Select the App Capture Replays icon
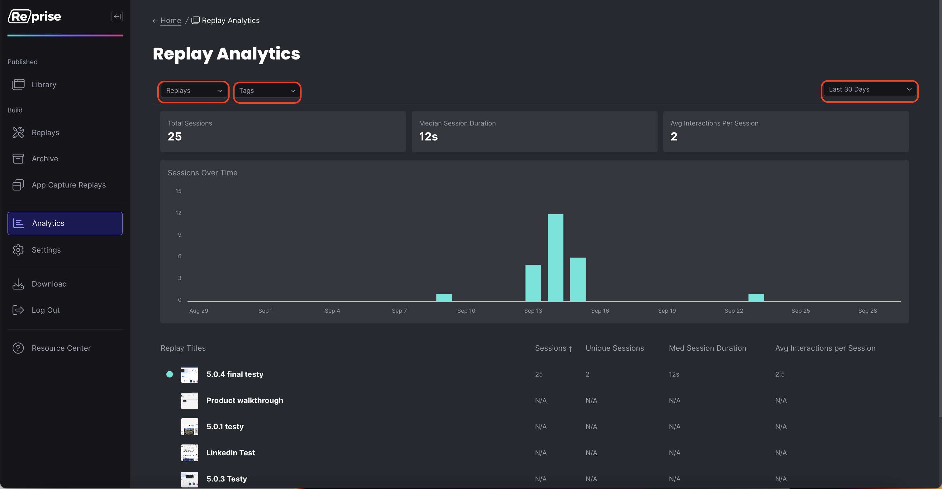942x489 pixels. click(x=18, y=185)
